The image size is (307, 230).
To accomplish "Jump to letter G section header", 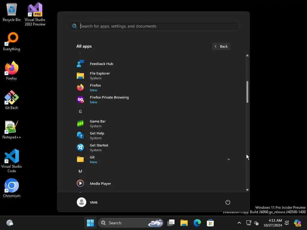I will pos(80,111).
